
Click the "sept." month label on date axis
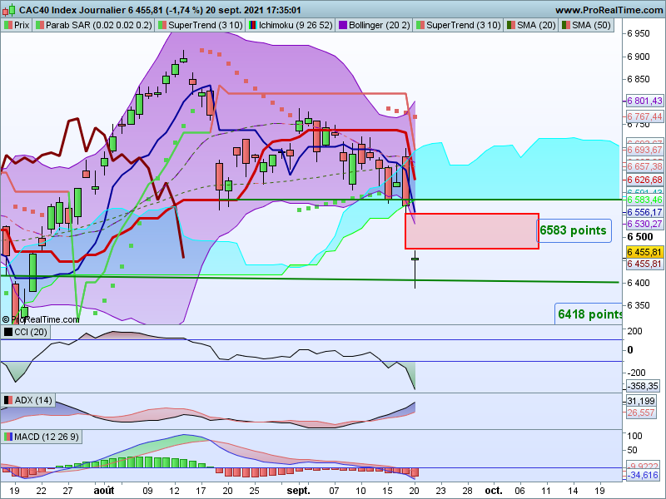[x=299, y=491]
